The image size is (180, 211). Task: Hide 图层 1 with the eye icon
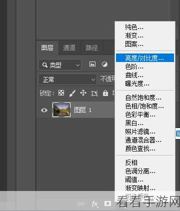pyautogui.click(x=44, y=110)
